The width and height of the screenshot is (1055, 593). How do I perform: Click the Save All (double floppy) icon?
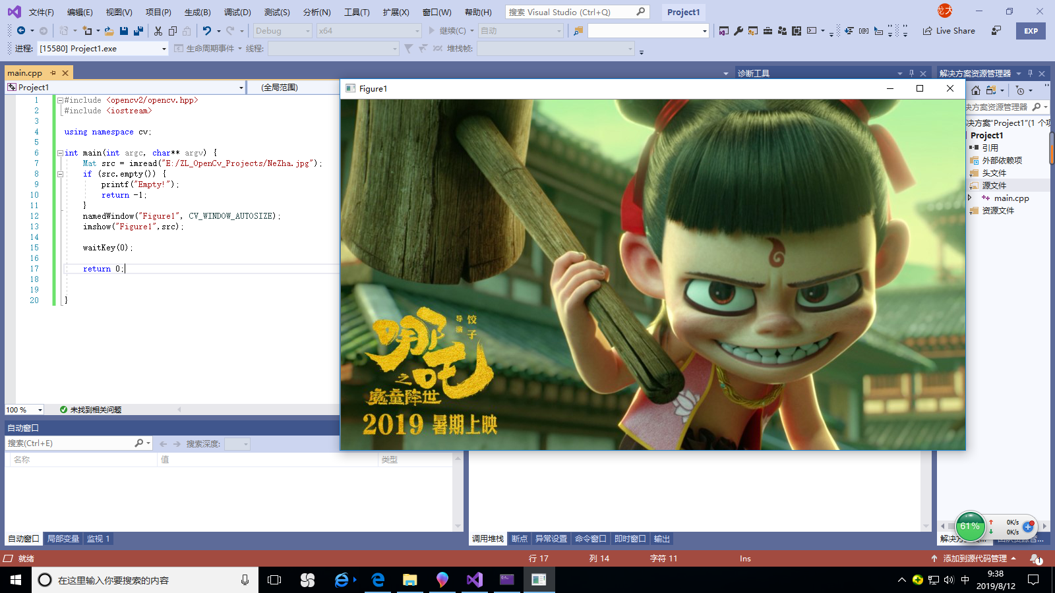138,30
